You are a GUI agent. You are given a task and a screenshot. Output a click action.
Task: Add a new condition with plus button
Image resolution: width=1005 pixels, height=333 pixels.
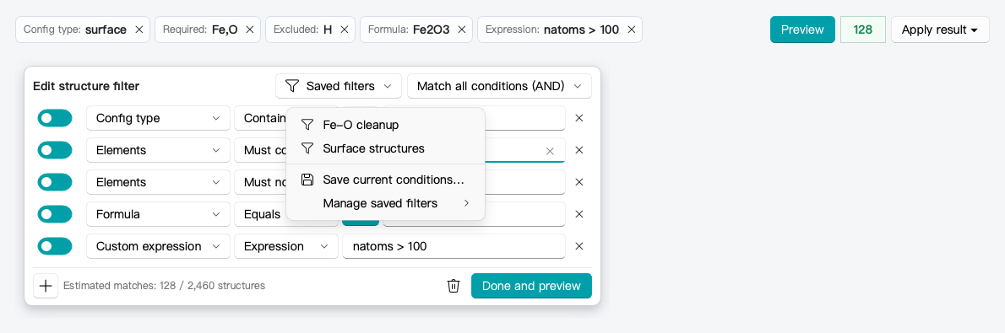click(46, 286)
